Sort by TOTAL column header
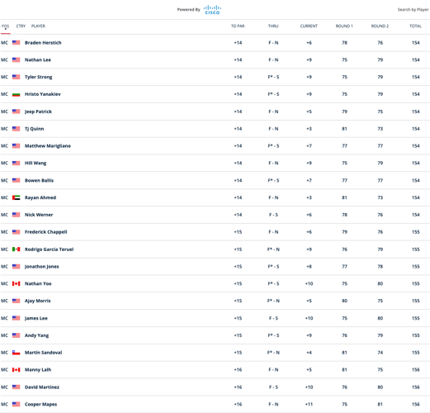This screenshot has height=413, width=430. coord(415,26)
